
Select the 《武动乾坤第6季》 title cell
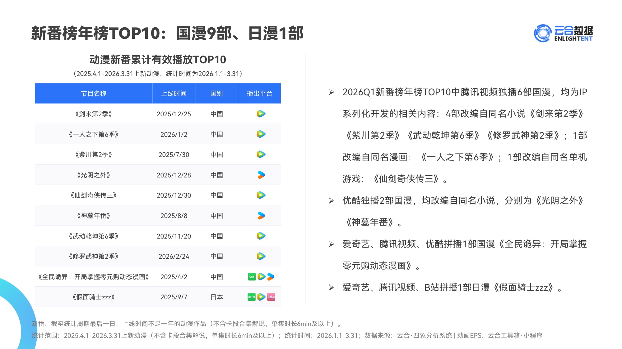point(94,236)
